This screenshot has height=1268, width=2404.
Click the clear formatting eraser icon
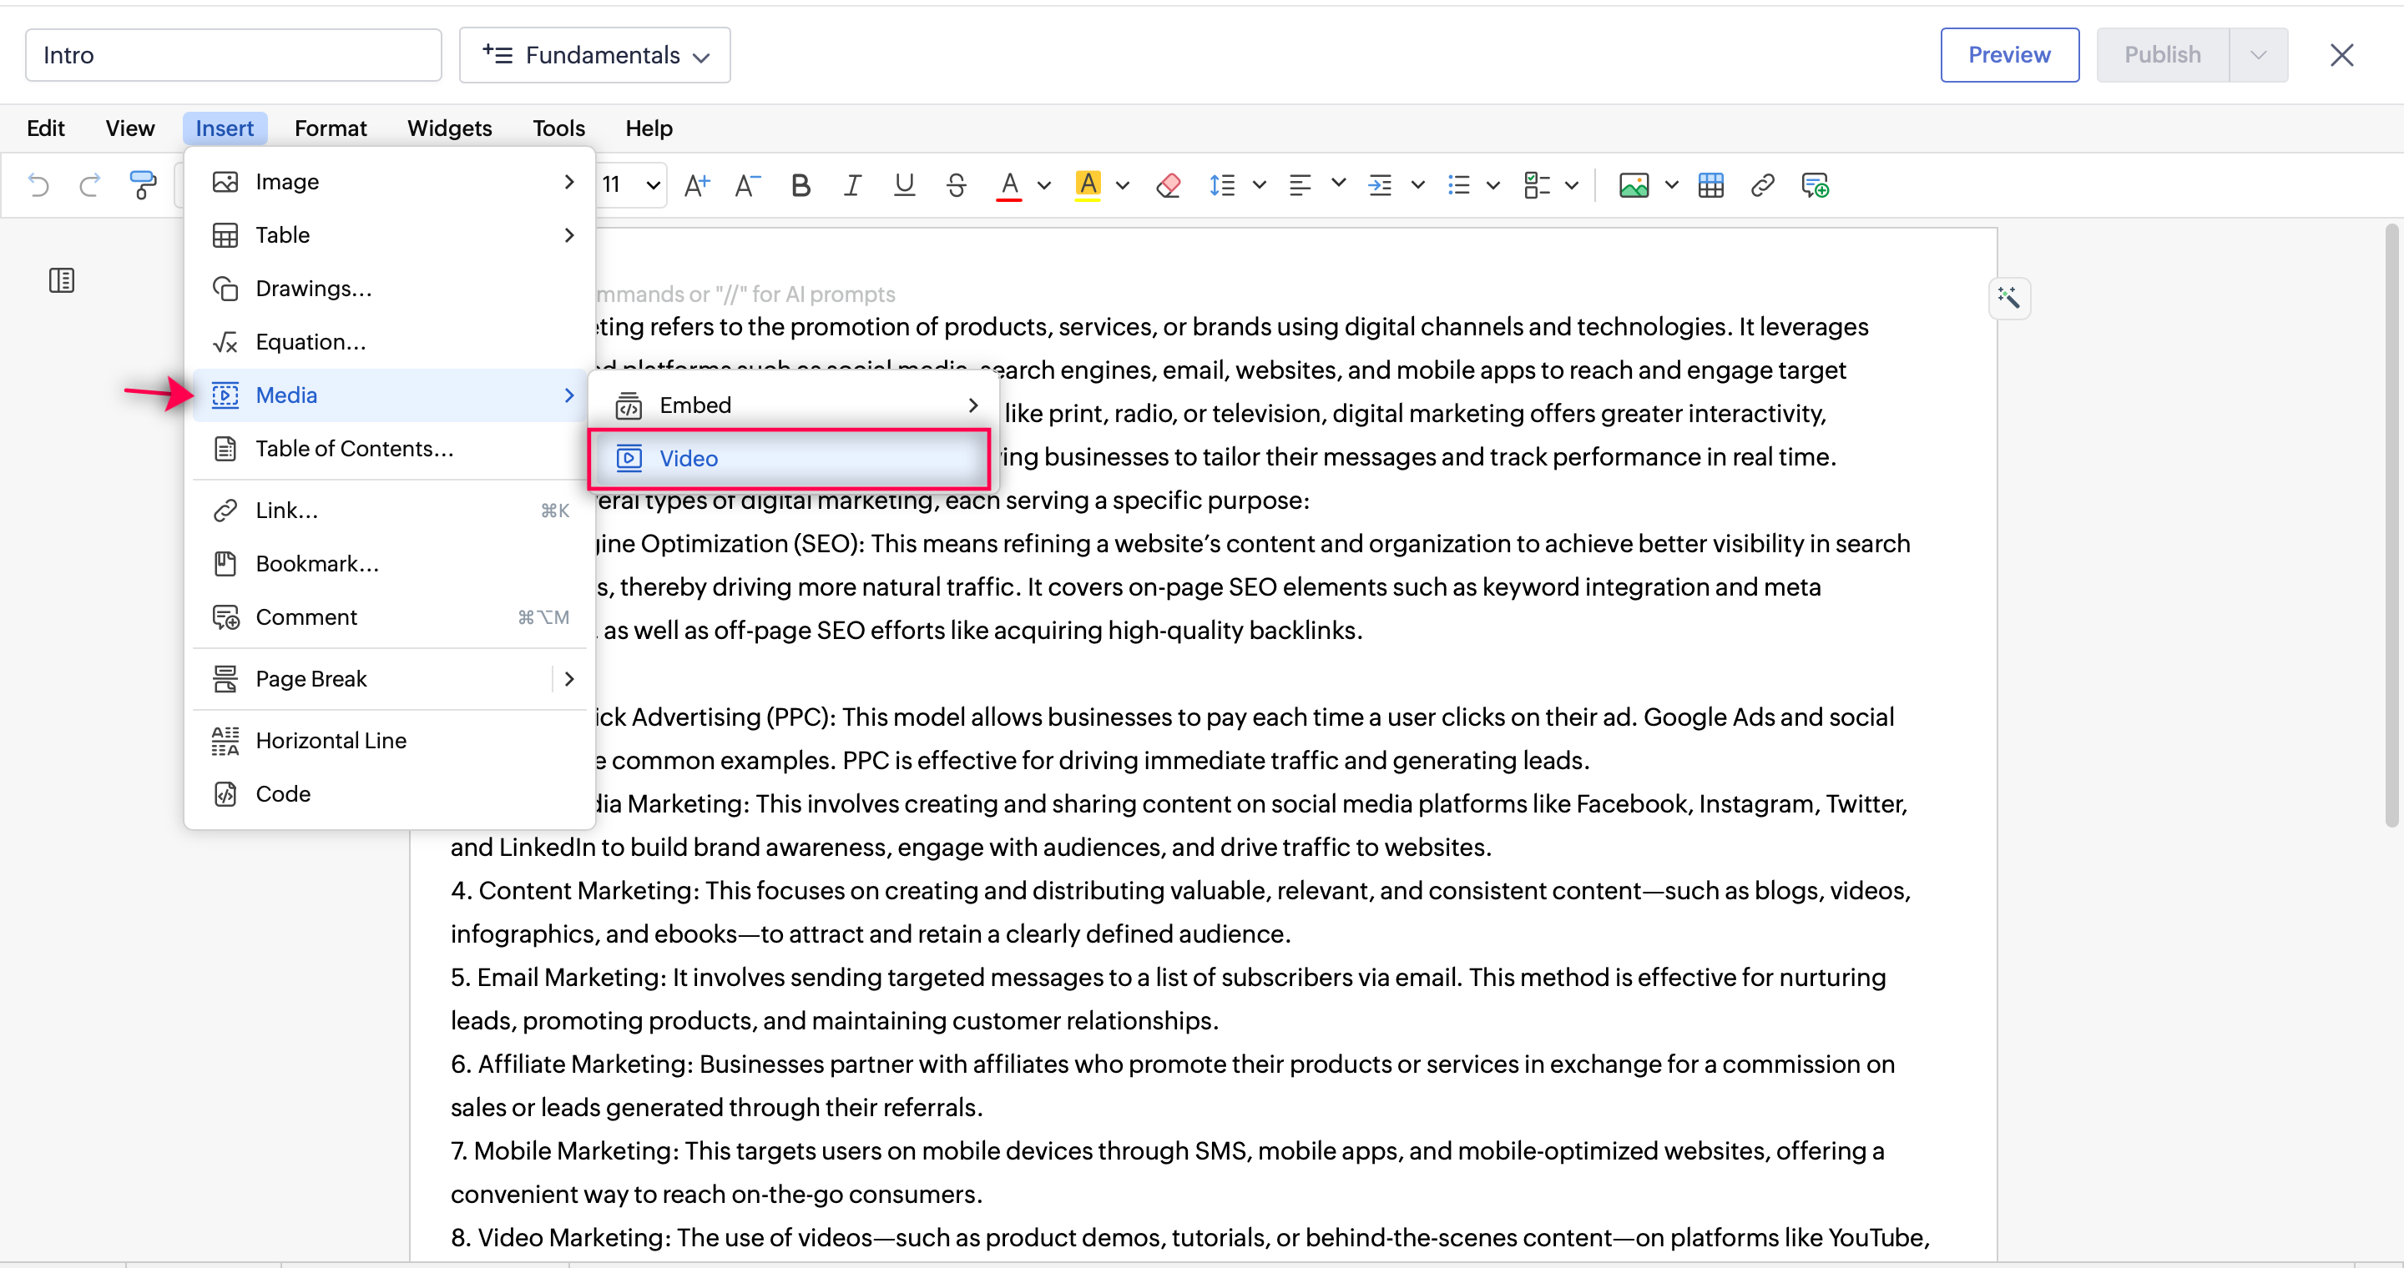point(1168,185)
